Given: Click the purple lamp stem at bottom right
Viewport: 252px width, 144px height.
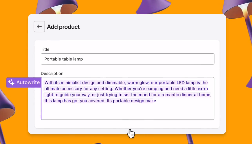Looking at the screenshot, I should (x=190, y=139).
